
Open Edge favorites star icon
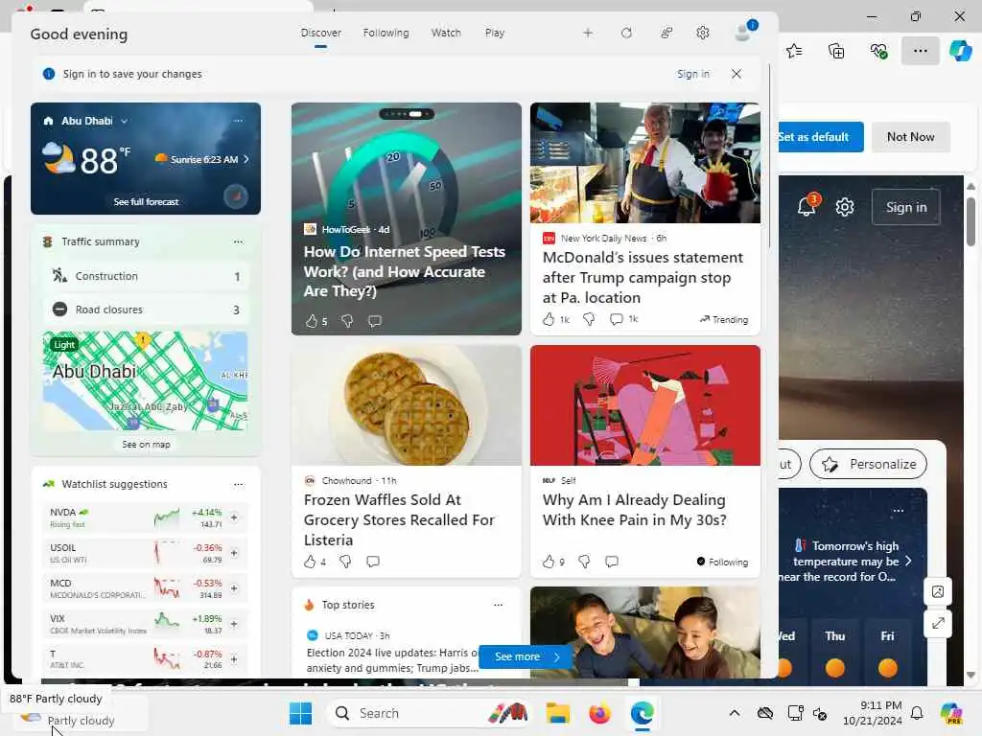[794, 51]
